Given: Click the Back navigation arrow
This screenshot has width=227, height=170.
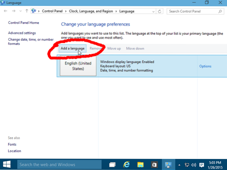Looking at the screenshot, I should pos(6,11).
